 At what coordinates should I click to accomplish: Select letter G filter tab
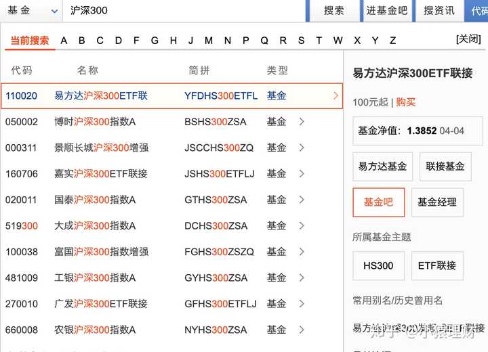(x=155, y=41)
